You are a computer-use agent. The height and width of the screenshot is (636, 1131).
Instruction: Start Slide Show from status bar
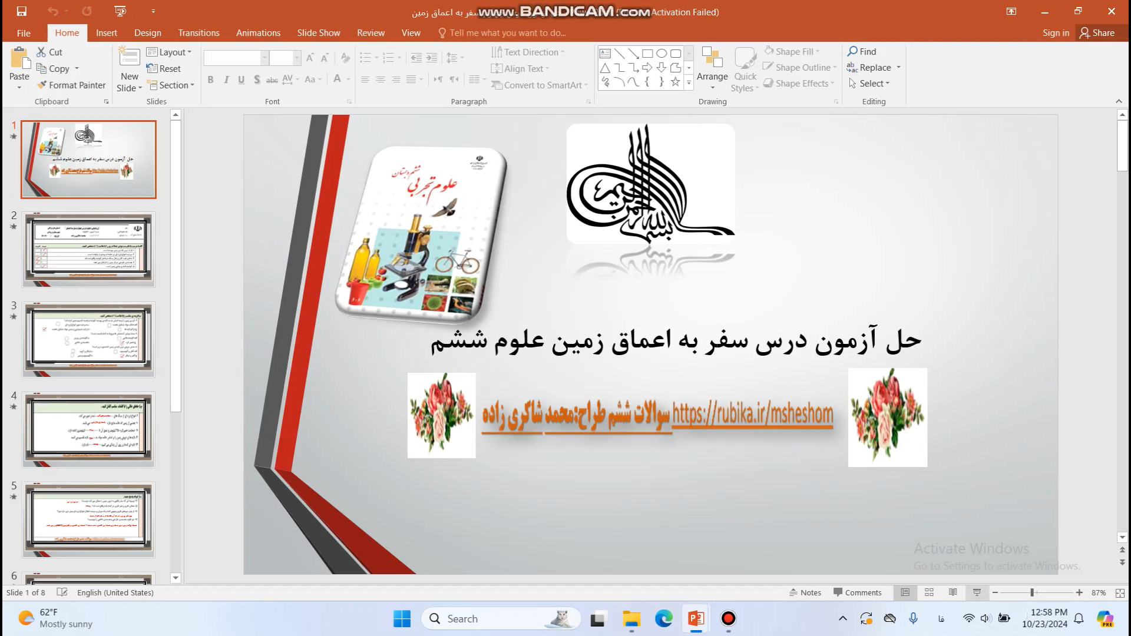point(977,592)
